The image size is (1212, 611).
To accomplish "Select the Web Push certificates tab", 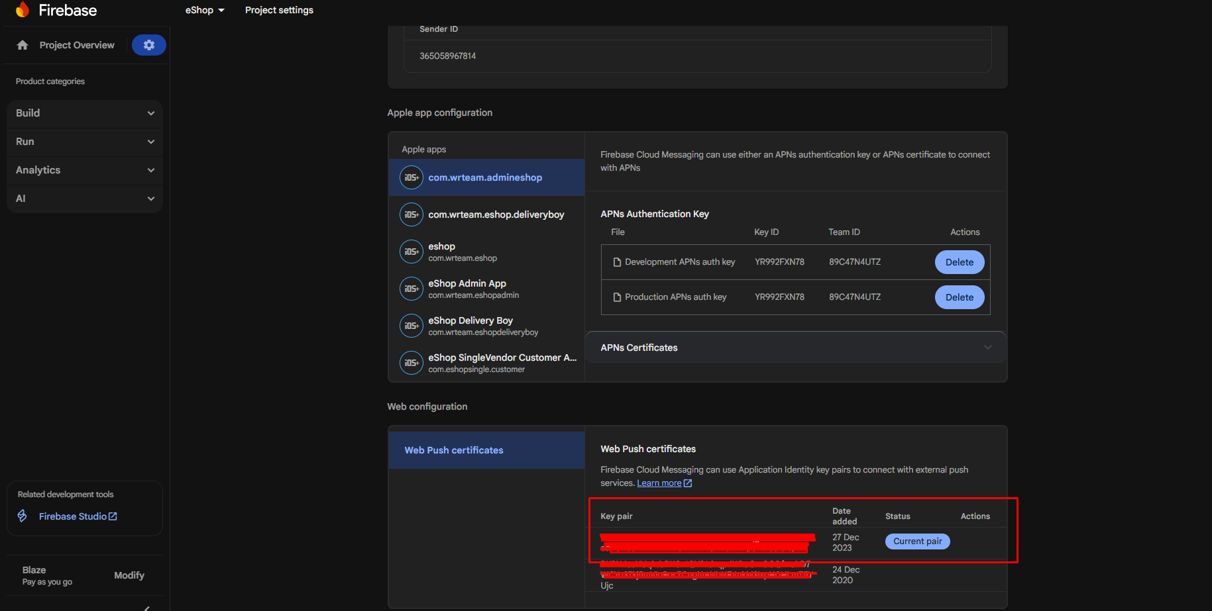I will click(x=486, y=450).
